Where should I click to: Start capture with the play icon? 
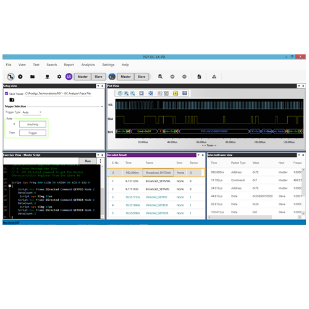pyautogui.click(x=20, y=77)
